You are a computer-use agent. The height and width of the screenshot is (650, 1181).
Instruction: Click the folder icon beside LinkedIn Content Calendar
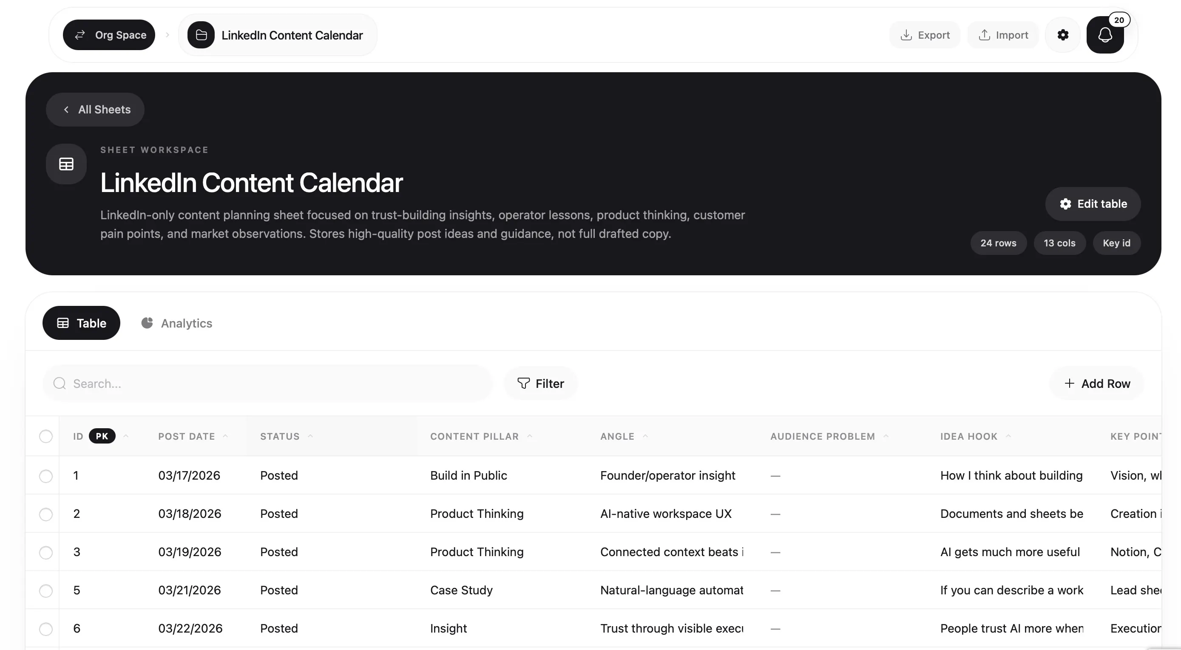point(201,35)
